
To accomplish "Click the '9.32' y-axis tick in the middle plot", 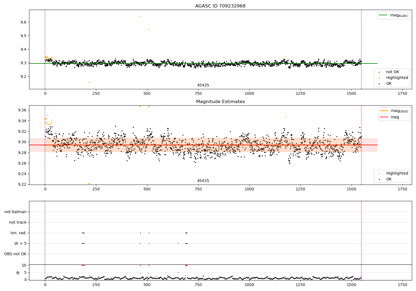I will pos(22,131).
